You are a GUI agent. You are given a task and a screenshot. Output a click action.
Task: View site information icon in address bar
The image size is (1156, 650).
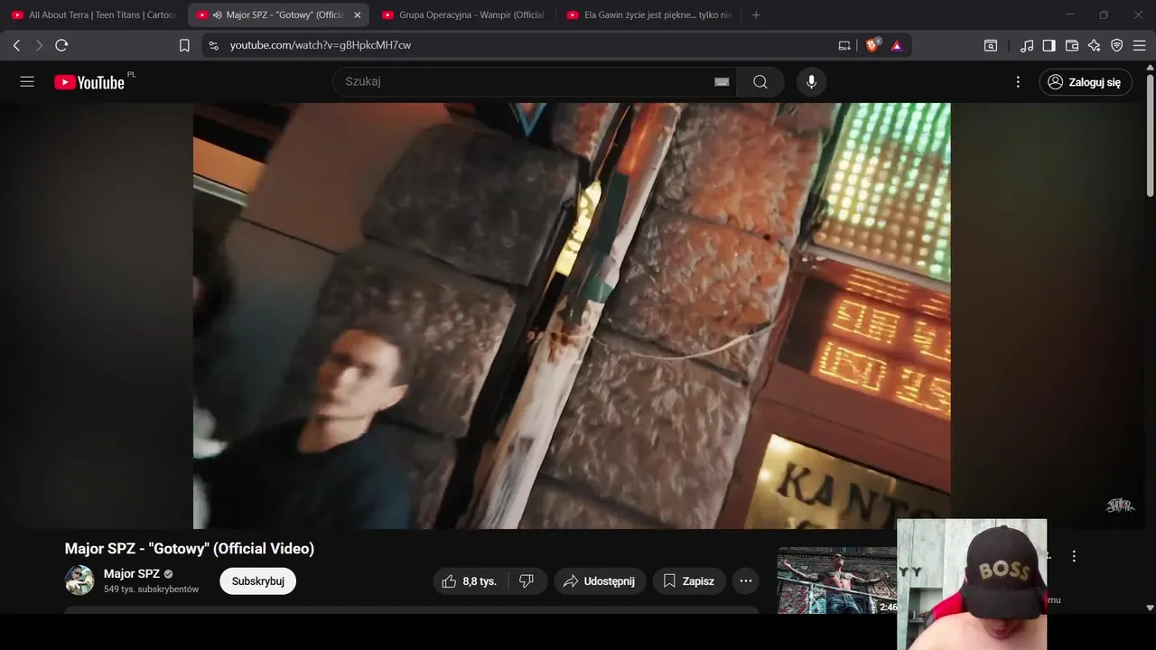[x=213, y=45]
